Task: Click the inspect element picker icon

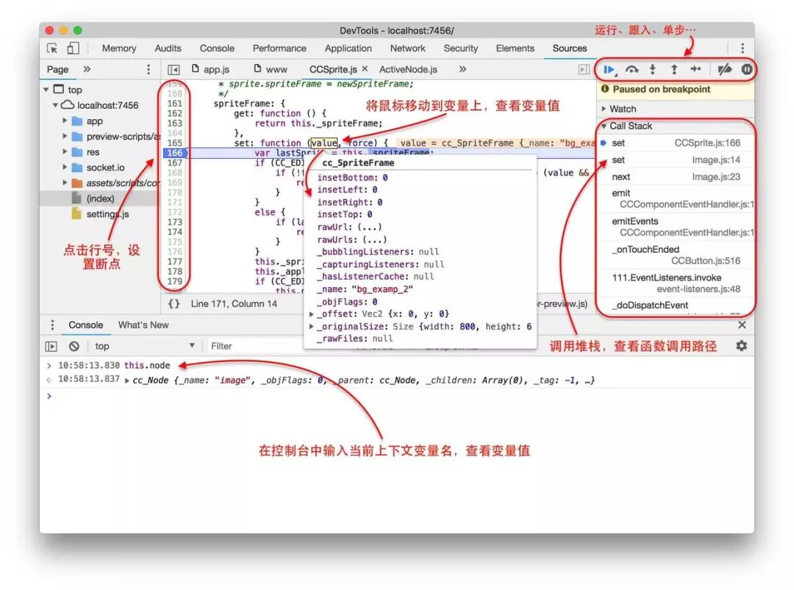Action: click(51, 48)
